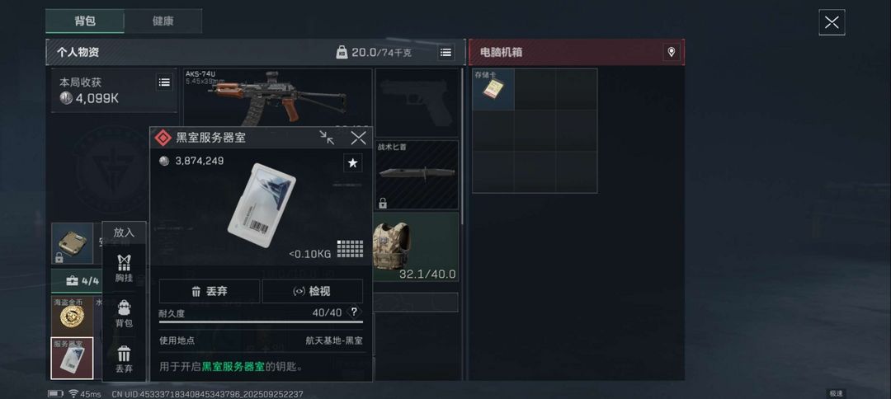Open the 个人物资 list view icon
This screenshot has height=399, width=891.
(x=446, y=52)
